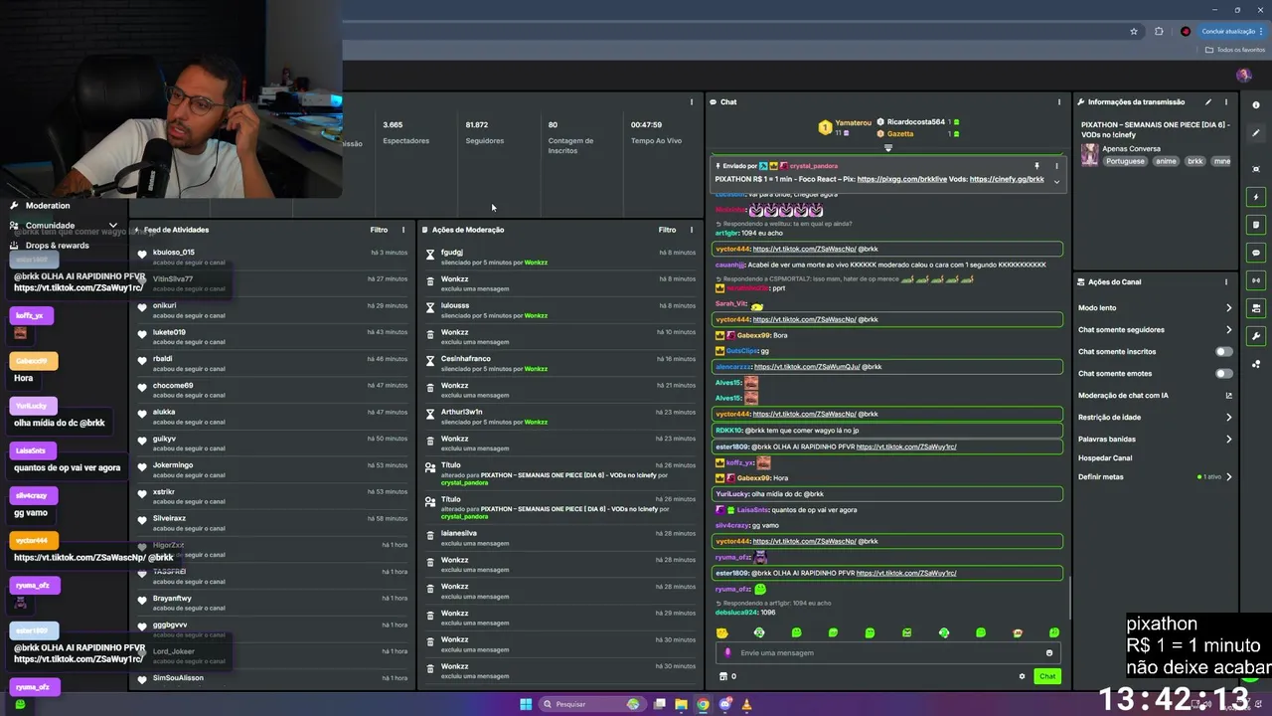
Task: Open Todos os favoritos bookmarks folder
Action: 1235,50
